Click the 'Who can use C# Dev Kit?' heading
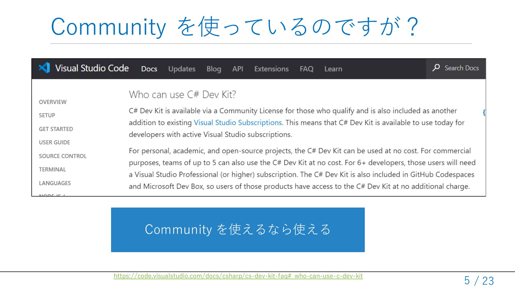This screenshot has width=515, height=290. [182, 95]
